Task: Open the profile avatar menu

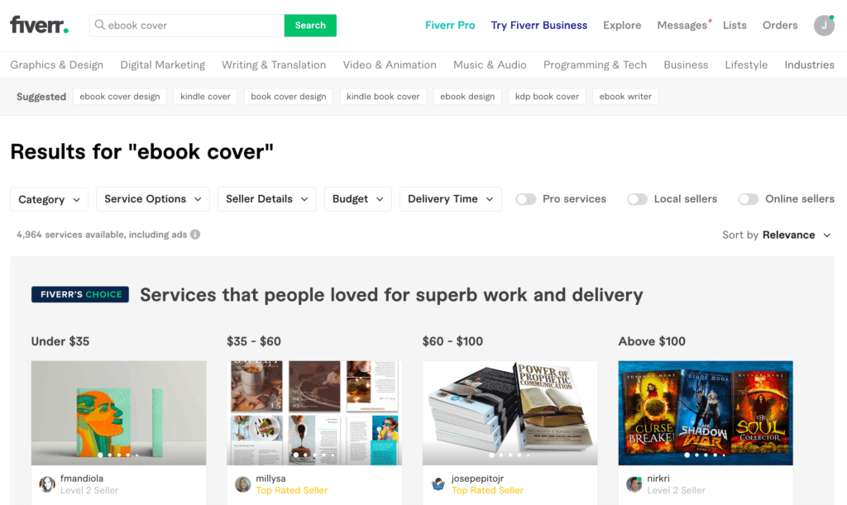Action: point(824,25)
